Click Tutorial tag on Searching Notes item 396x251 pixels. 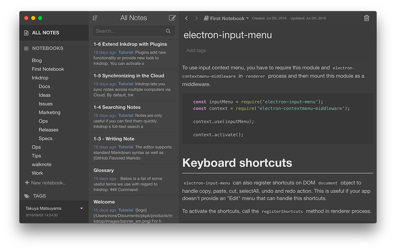point(125,115)
